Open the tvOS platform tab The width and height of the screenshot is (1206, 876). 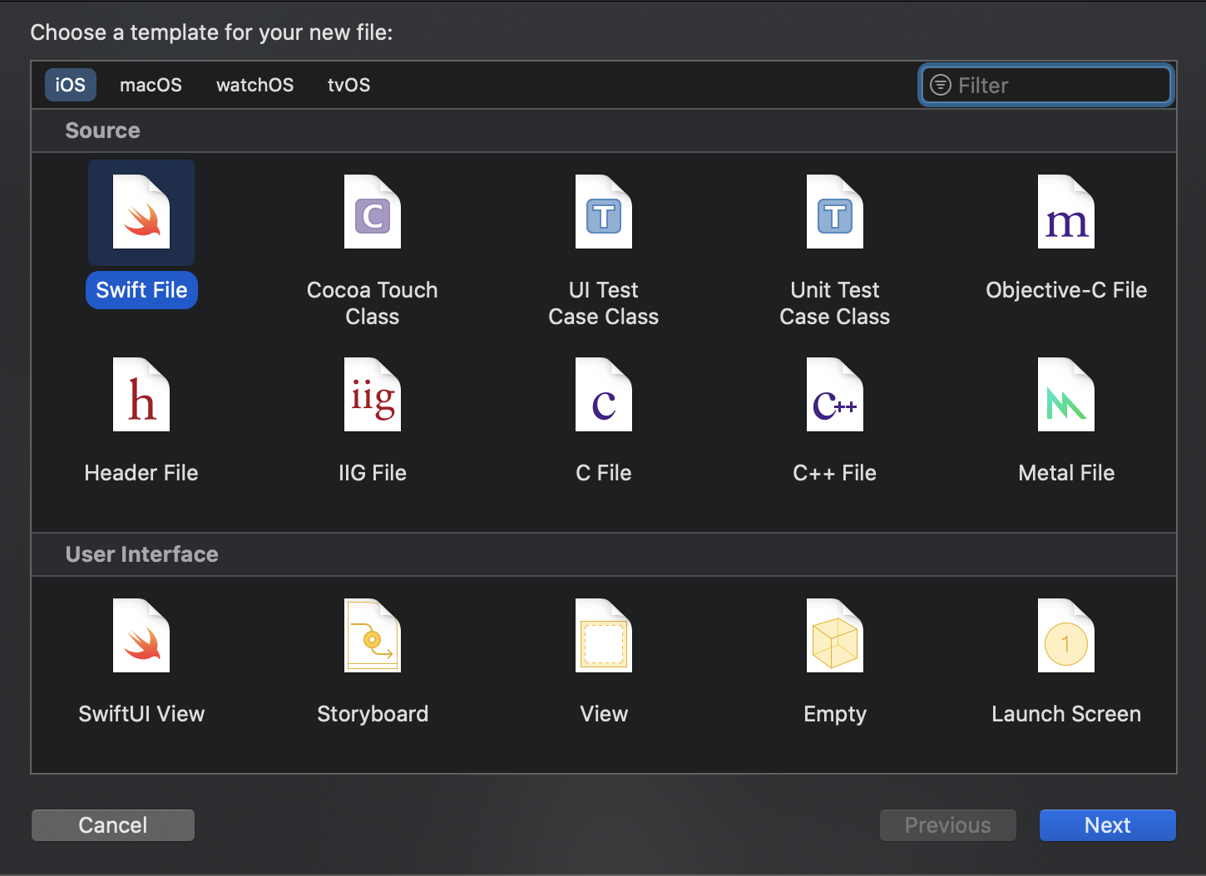coord(349,85)
